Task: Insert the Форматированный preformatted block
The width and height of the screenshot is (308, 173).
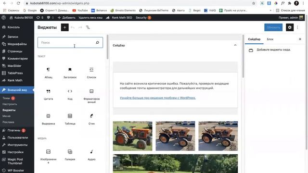Action: tap(91, 96)
